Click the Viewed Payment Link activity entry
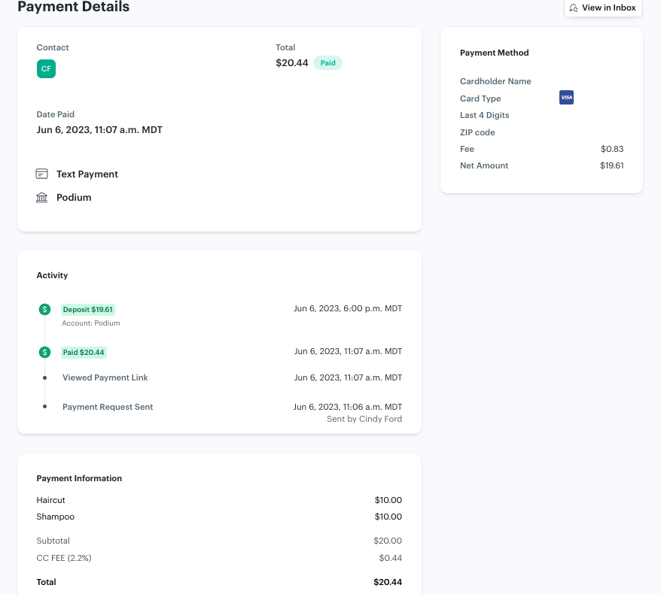Image resolution: width=661 pixels, height=594 pixels. 105,377
